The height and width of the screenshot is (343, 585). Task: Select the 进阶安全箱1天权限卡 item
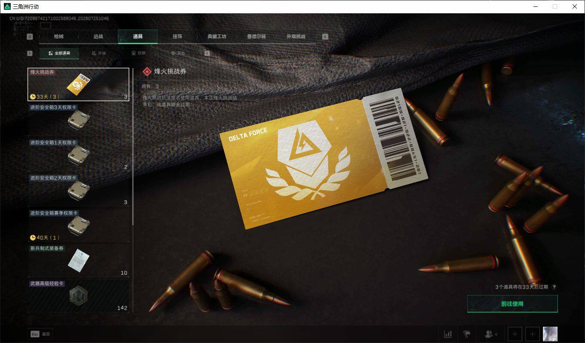tap(79, 155)
